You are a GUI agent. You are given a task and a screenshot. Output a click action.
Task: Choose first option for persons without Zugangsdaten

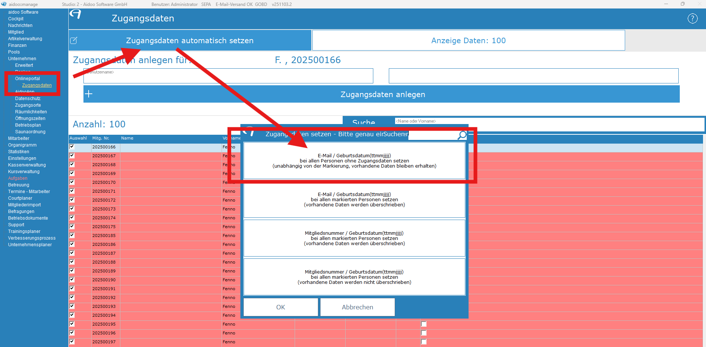354,161
